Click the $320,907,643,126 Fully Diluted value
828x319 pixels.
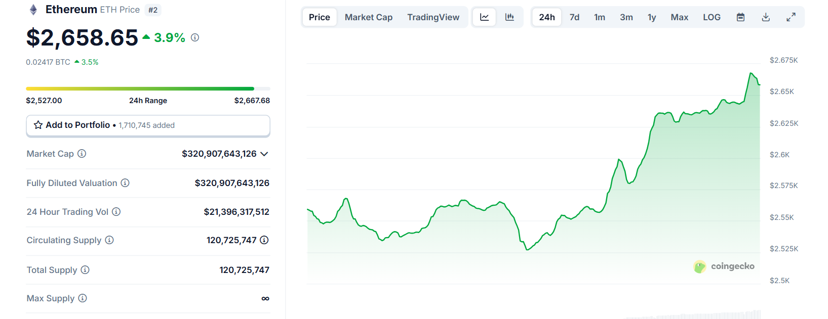tap(232, 183)
